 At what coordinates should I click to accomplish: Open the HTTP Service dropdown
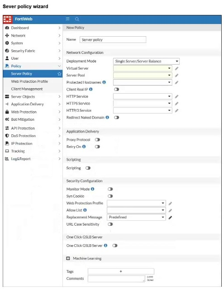click(x=143, y=96)
